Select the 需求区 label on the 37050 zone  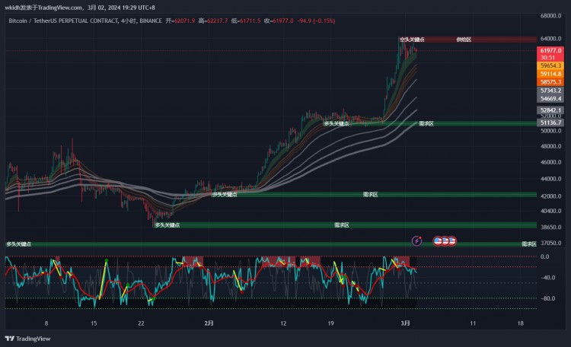point(529,244)
